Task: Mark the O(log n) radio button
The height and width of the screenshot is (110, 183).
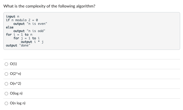Action: [6, 93]
